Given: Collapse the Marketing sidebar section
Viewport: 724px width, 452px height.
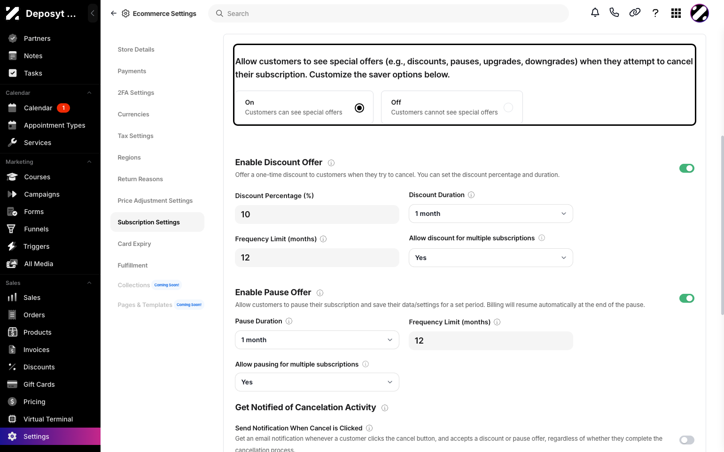Looking at the screenshot, I should pos(89,162).
